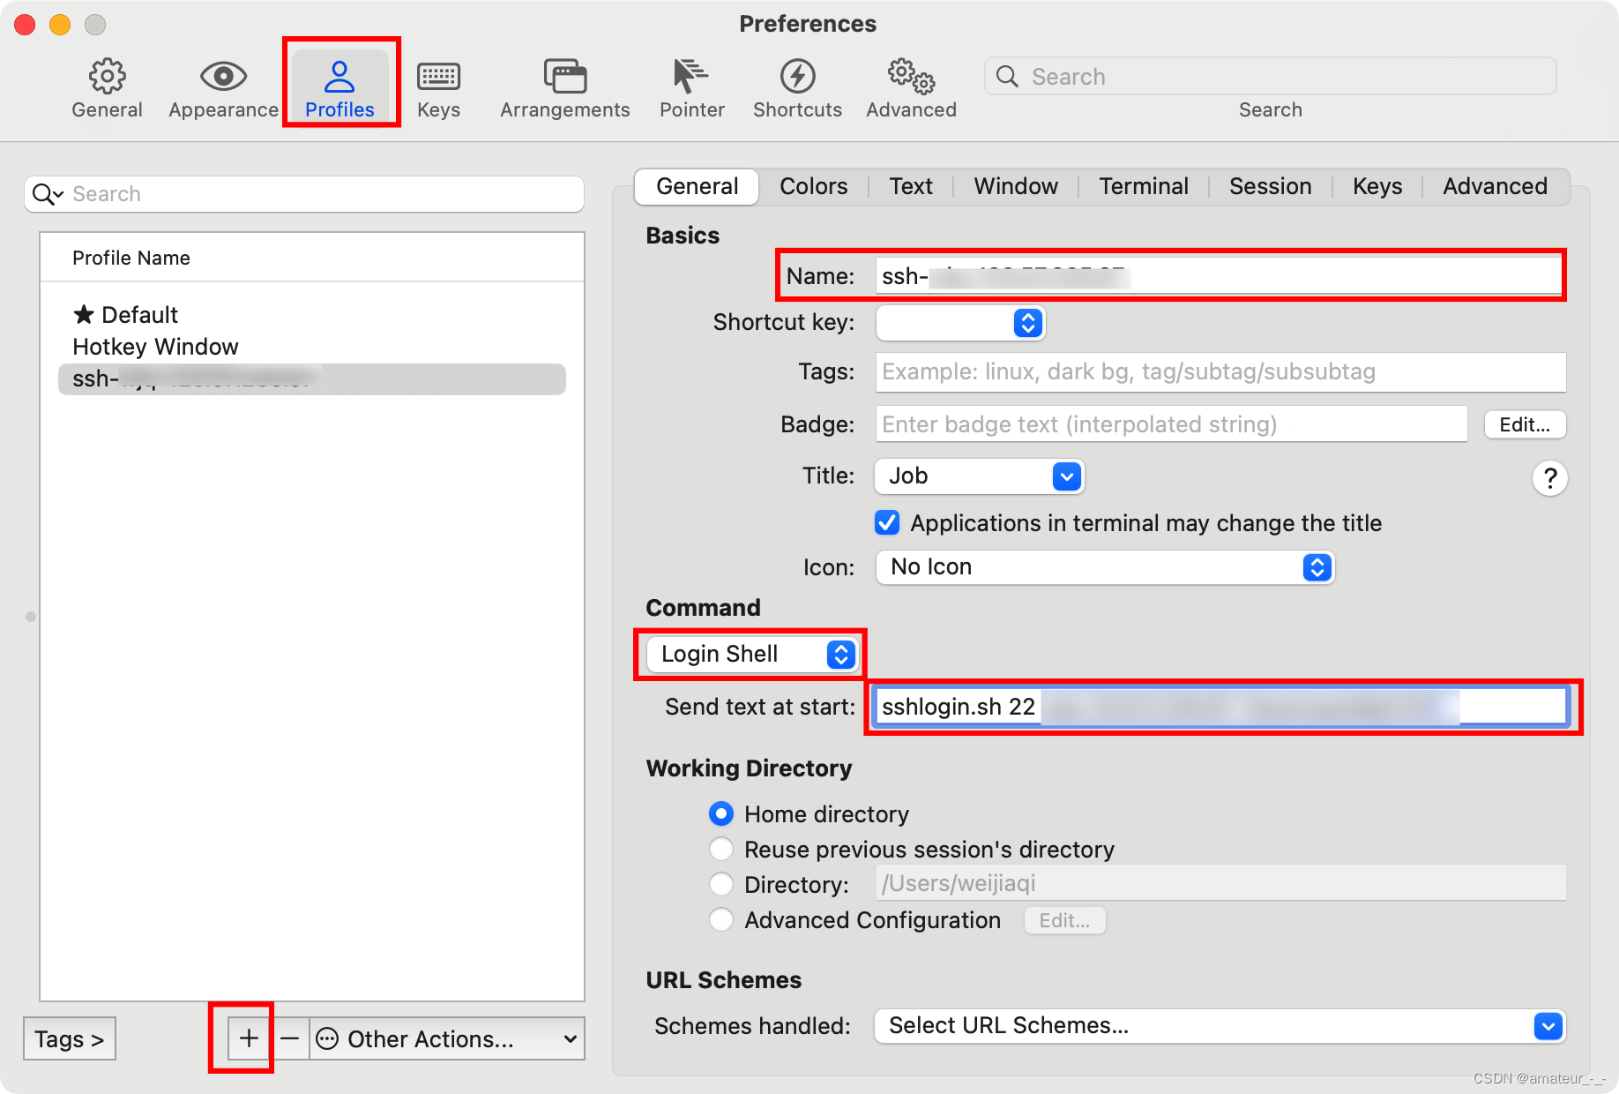Image resolution: width=1619 pixels, height=1094 pixels.
Task: Select Reuse previous session's directory option
Action: (x=721, y=849)
